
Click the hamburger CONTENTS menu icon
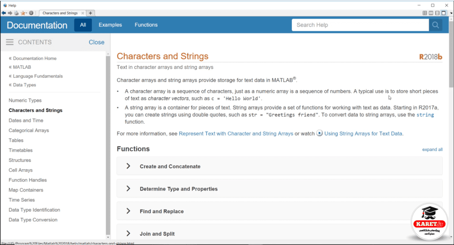(10, 42)
